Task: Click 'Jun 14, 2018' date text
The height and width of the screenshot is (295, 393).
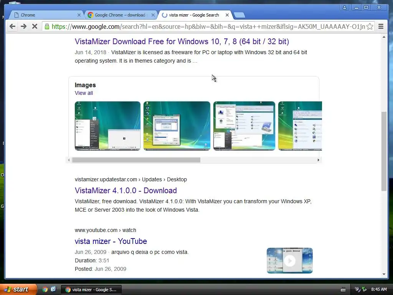Action: [91, 52]
